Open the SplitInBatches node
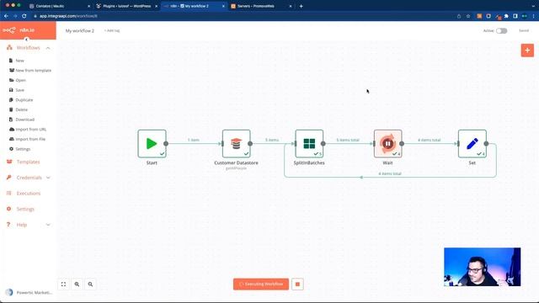Screen dimensions: 539x303 click(x=309, y=144)
